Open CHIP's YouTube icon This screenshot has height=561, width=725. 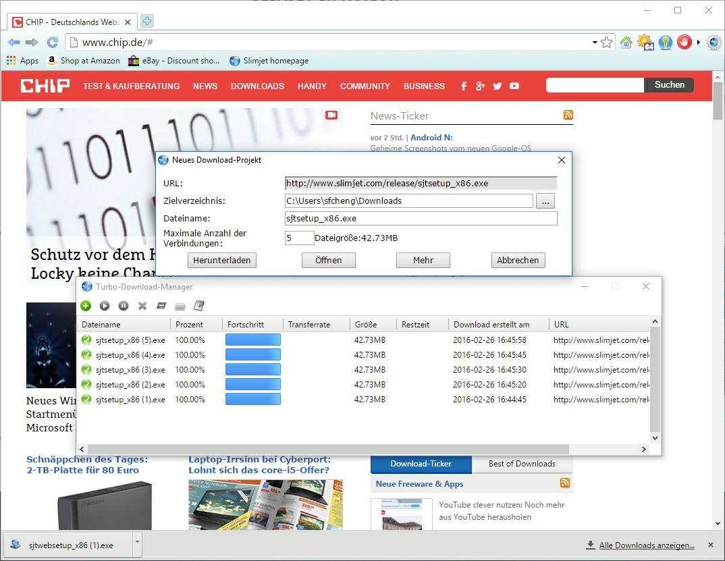(x=514, y=86)
